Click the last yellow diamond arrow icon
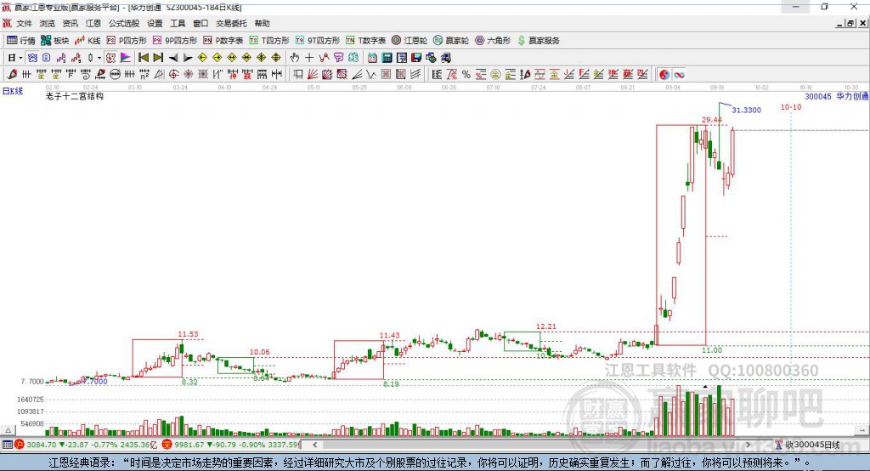The width and height of the screenshot is (870, 471). (x=276, y=58)
